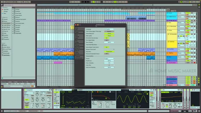Open the Audio tab in Preferences
This screenshot has width=201, height=113.
[x=79, y=32]
